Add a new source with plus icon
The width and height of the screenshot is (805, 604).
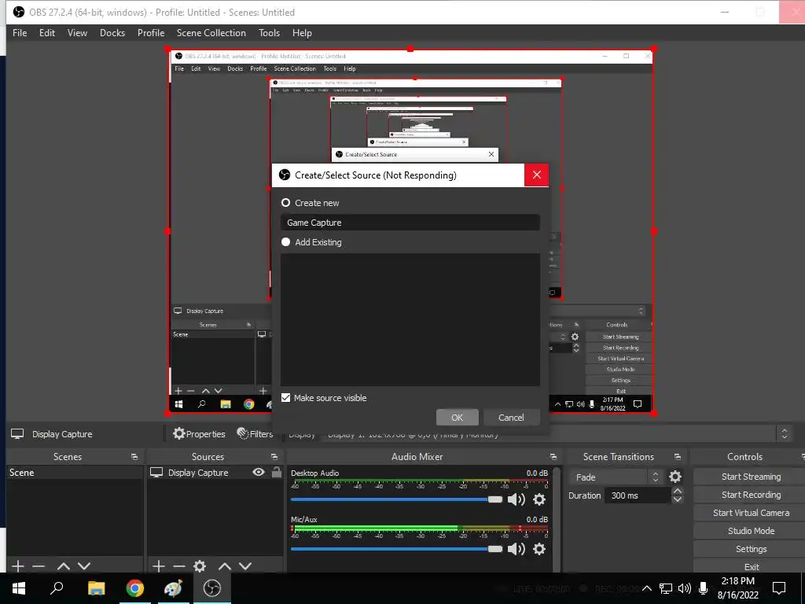click(159, 566)
